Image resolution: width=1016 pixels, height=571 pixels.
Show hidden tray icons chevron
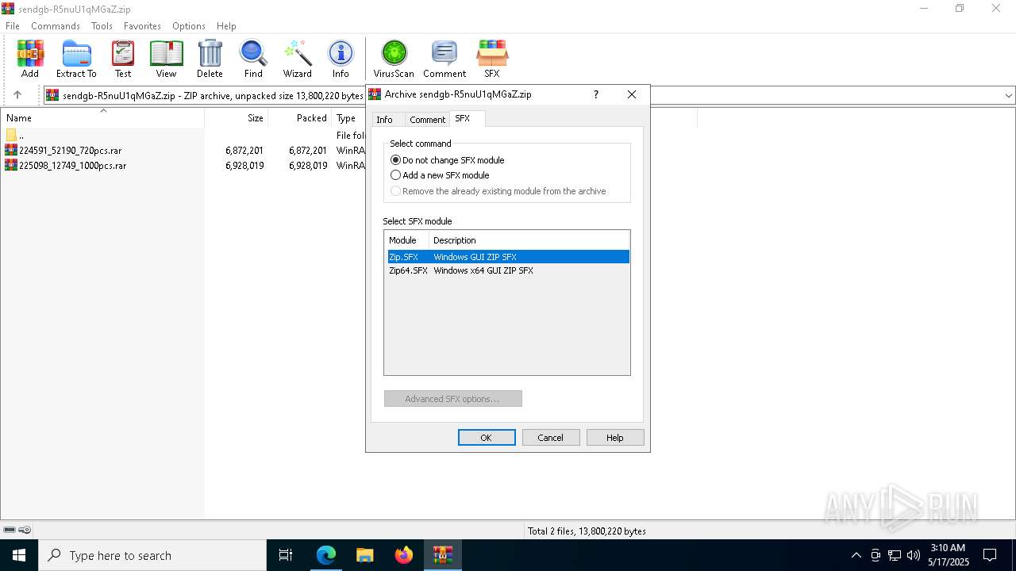[856, 555]
